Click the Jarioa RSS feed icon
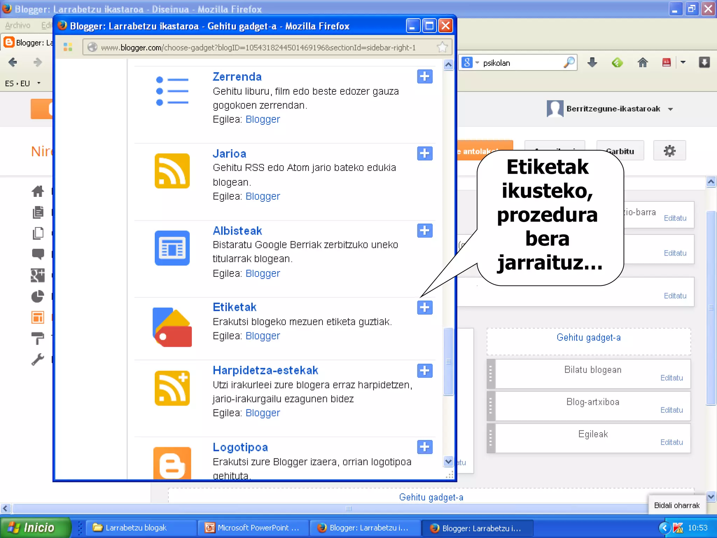This screenshot has height=538, width=717. coord(172,171)
